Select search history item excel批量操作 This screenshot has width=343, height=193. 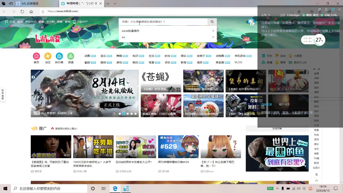pos(131,31)
